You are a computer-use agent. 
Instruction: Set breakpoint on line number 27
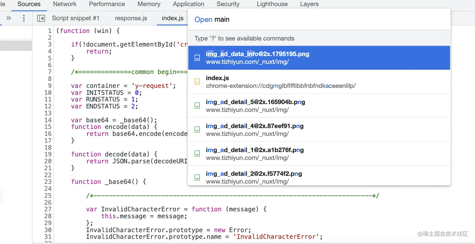coord(48,209)
